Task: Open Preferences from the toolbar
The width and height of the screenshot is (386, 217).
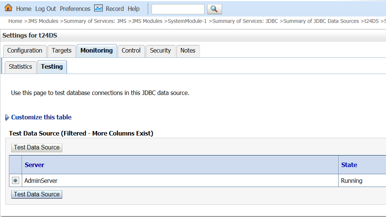Action: pyautogui.click(x=75, y=9)
